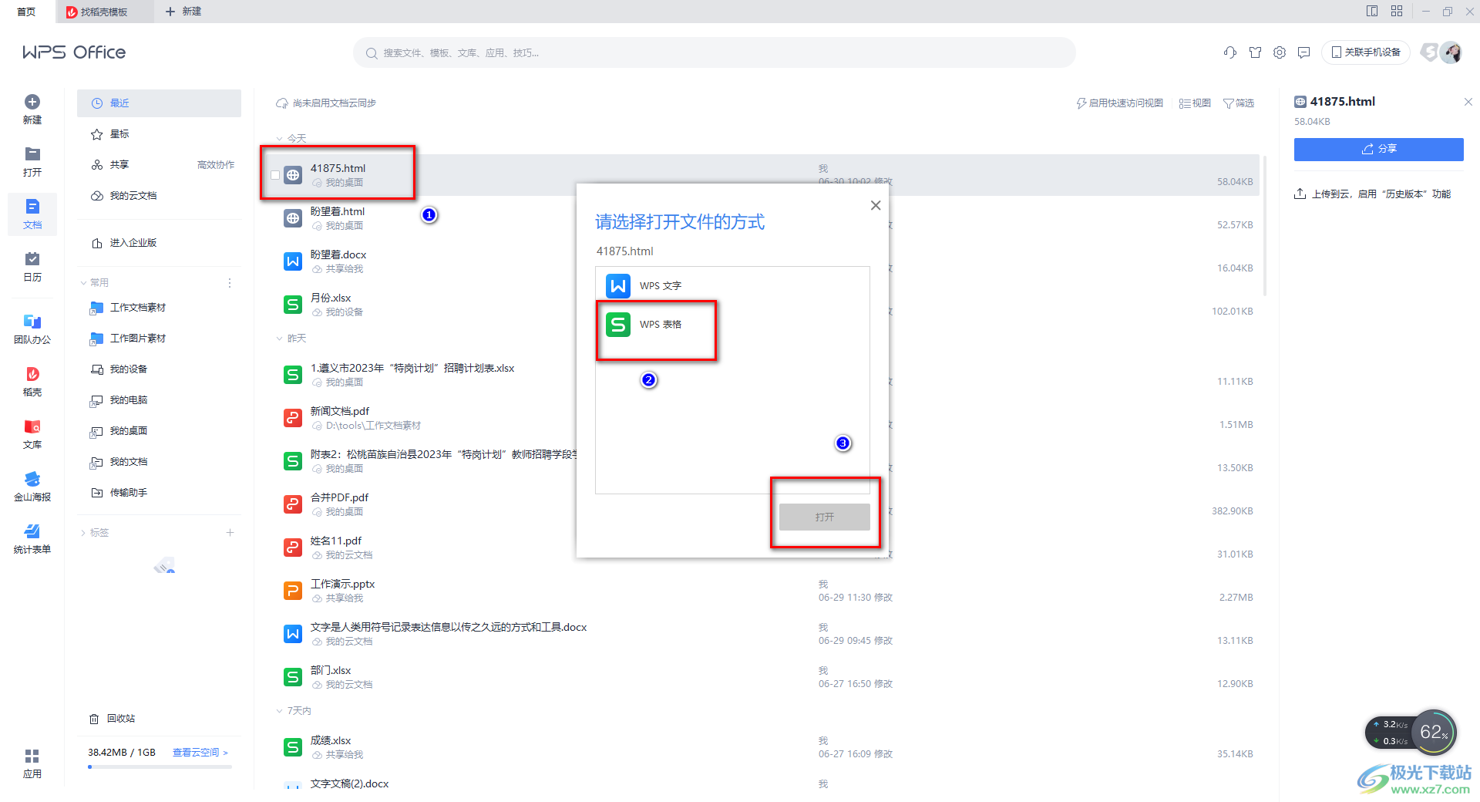The height and width of the screenshot is (802, 1480).
Task: Expand the 标签 section
Action: click(x=84, y=533)
